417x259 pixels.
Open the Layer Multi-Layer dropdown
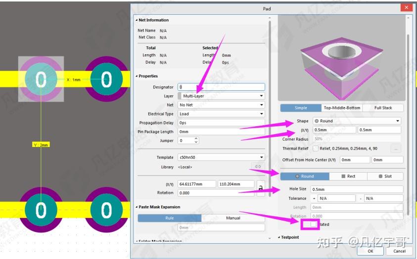221,96
